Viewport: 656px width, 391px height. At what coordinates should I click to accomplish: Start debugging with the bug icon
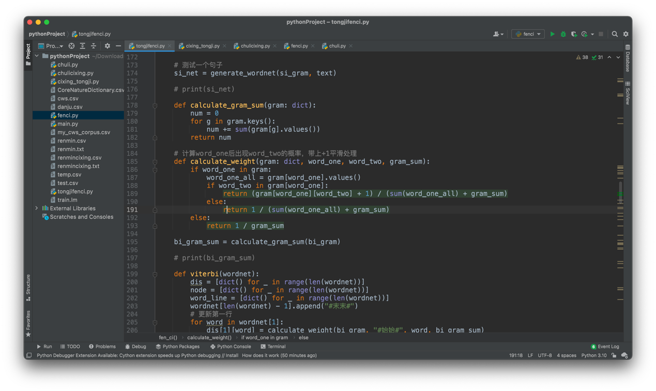[563, 34]
